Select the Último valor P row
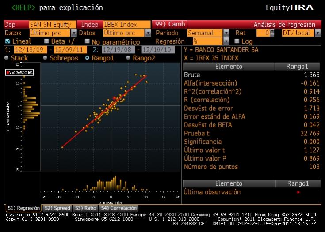This screenshot has width=325, height=232. 252,158
